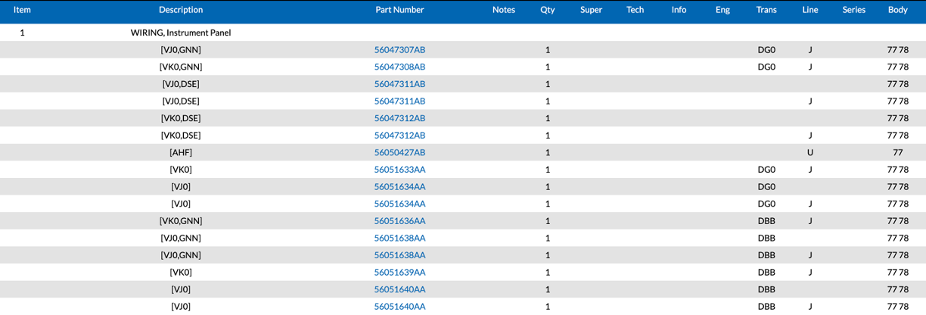The height and width of the screenshot is (315, 926).
Task: Select the Series column header
Action: click(x=854, y=10)
